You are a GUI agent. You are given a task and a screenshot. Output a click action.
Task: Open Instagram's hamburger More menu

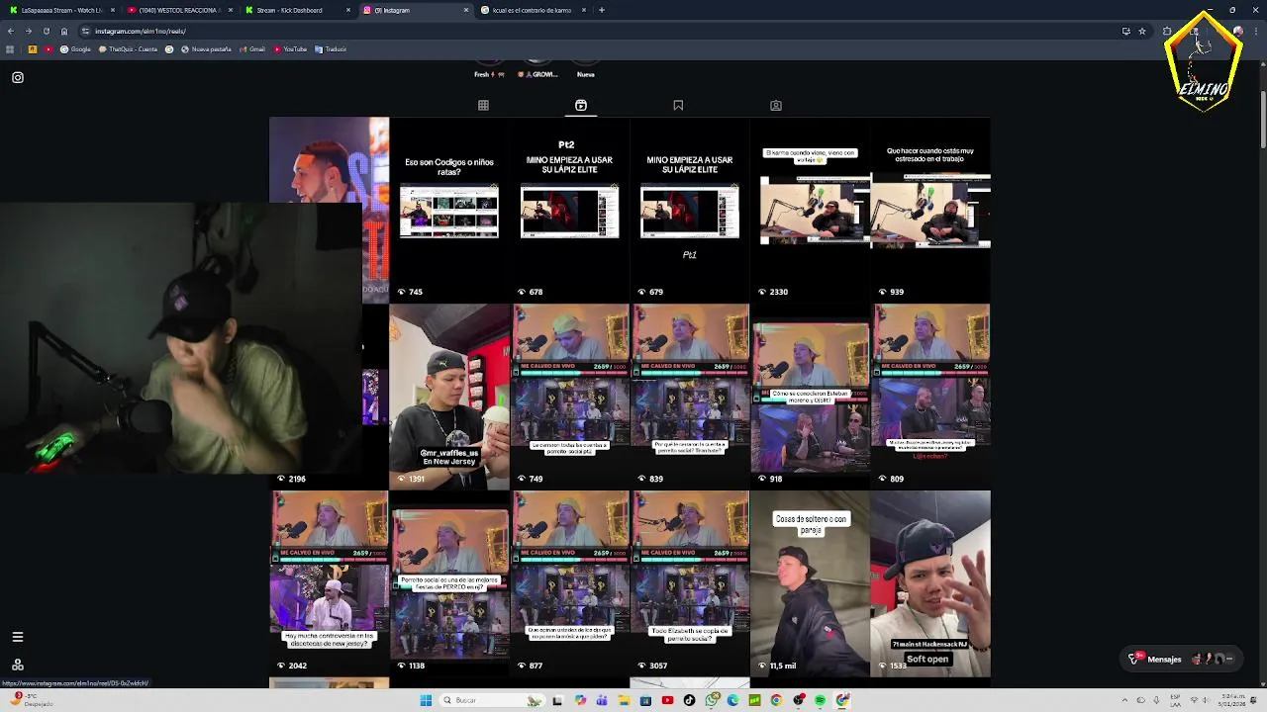pyautogui.click(x=18, y=637)
